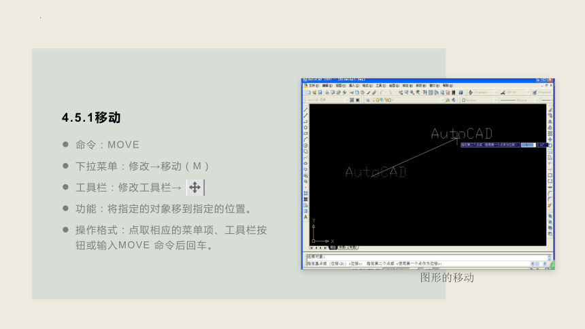Click the Help question mark icon

click(x=461, y=92)
